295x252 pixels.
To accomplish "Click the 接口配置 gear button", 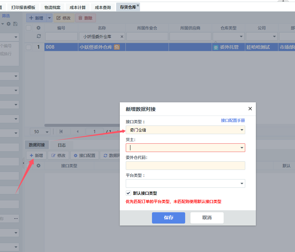I will click(x=85, y=155).
